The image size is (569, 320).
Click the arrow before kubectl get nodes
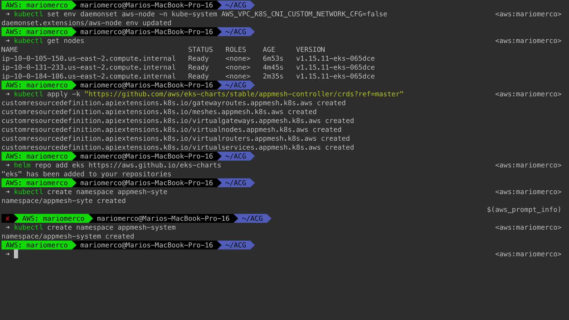click(x=8, y=41)
